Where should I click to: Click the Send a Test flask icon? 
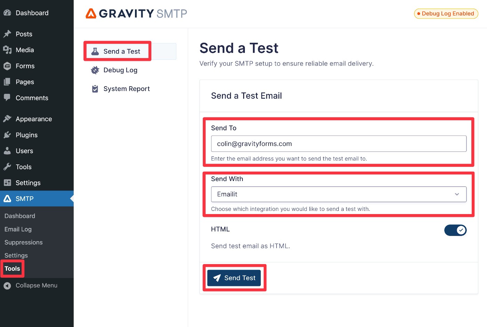(95, 51)
